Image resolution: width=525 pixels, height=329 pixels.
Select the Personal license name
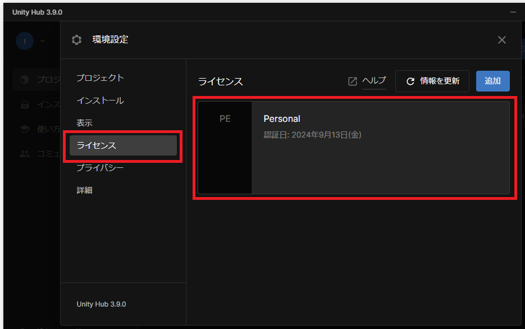[x=282, y=119]
